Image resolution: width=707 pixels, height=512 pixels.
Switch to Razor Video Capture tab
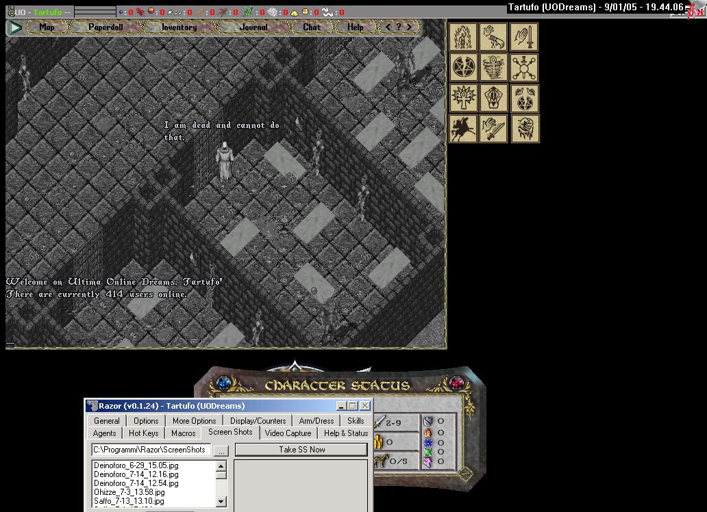[x=288, y=433]
